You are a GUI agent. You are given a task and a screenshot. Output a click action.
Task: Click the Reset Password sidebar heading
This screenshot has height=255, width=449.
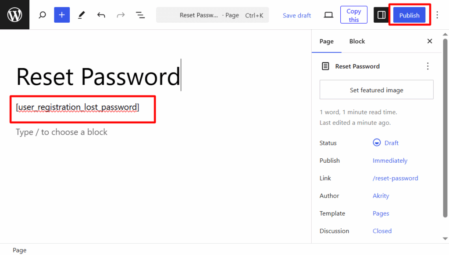[x=357, y=66]
